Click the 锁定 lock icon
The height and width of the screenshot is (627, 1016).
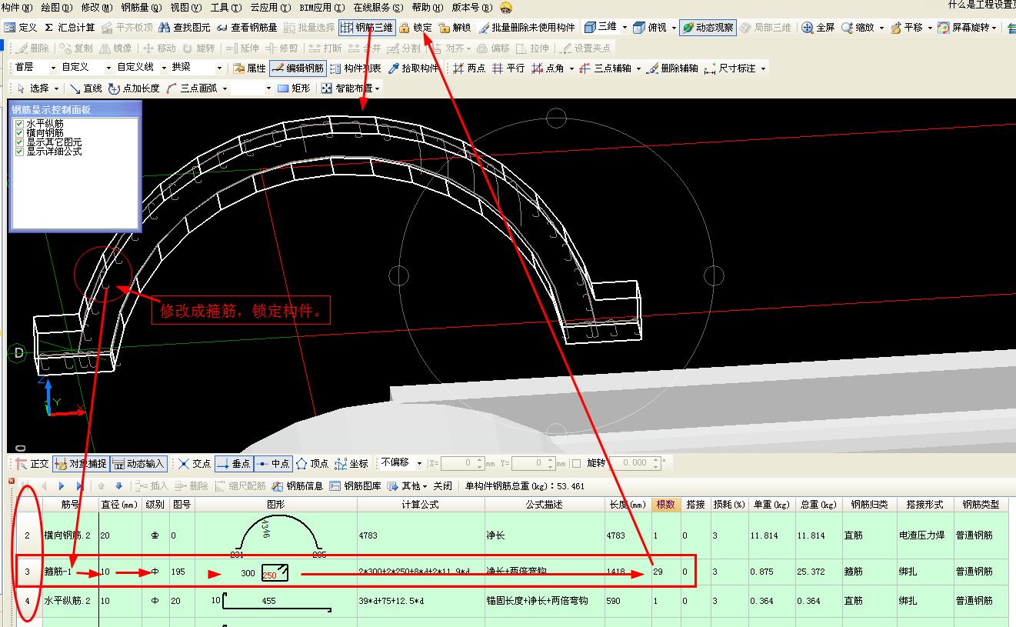point(415,27)
